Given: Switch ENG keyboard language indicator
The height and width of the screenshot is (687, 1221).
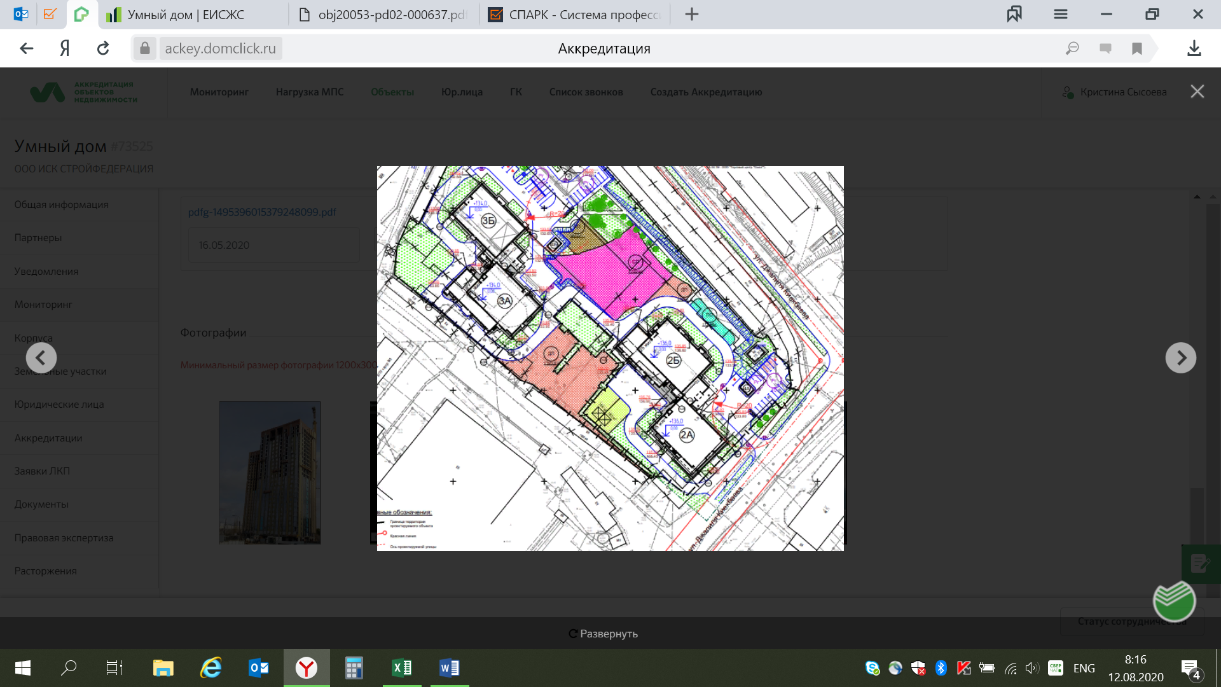Looking at the screenshot, I should 1084,668.
